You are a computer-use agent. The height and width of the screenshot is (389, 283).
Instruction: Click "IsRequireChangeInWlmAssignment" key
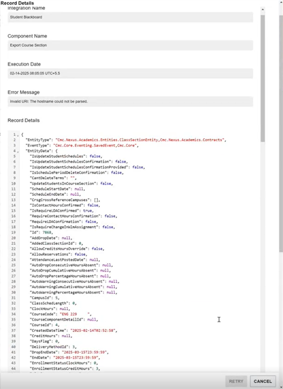tap(64, 227)
